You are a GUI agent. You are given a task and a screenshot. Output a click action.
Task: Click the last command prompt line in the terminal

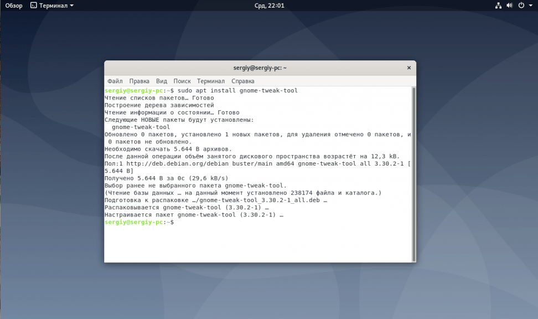click(139, 222)
